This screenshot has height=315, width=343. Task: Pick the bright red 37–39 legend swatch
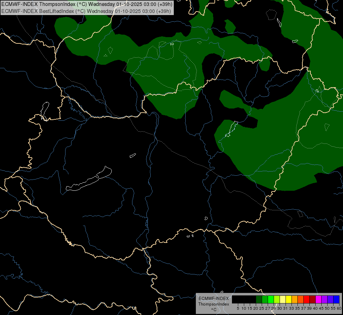[307, 299]
